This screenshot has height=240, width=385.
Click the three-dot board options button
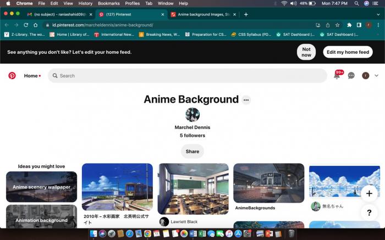[x=246, y=100]
